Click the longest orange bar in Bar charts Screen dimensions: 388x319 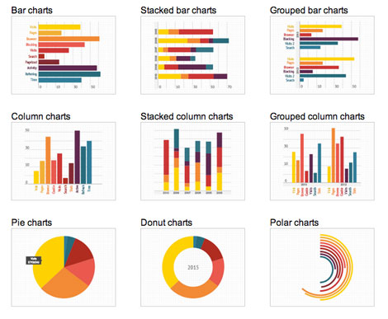tap(69, 39)
